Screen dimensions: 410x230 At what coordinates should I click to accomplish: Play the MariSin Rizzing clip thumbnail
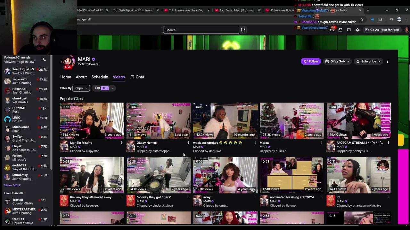[92, 120]
